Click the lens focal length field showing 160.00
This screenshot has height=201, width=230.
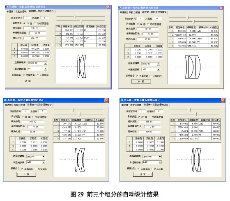point(33,121)
